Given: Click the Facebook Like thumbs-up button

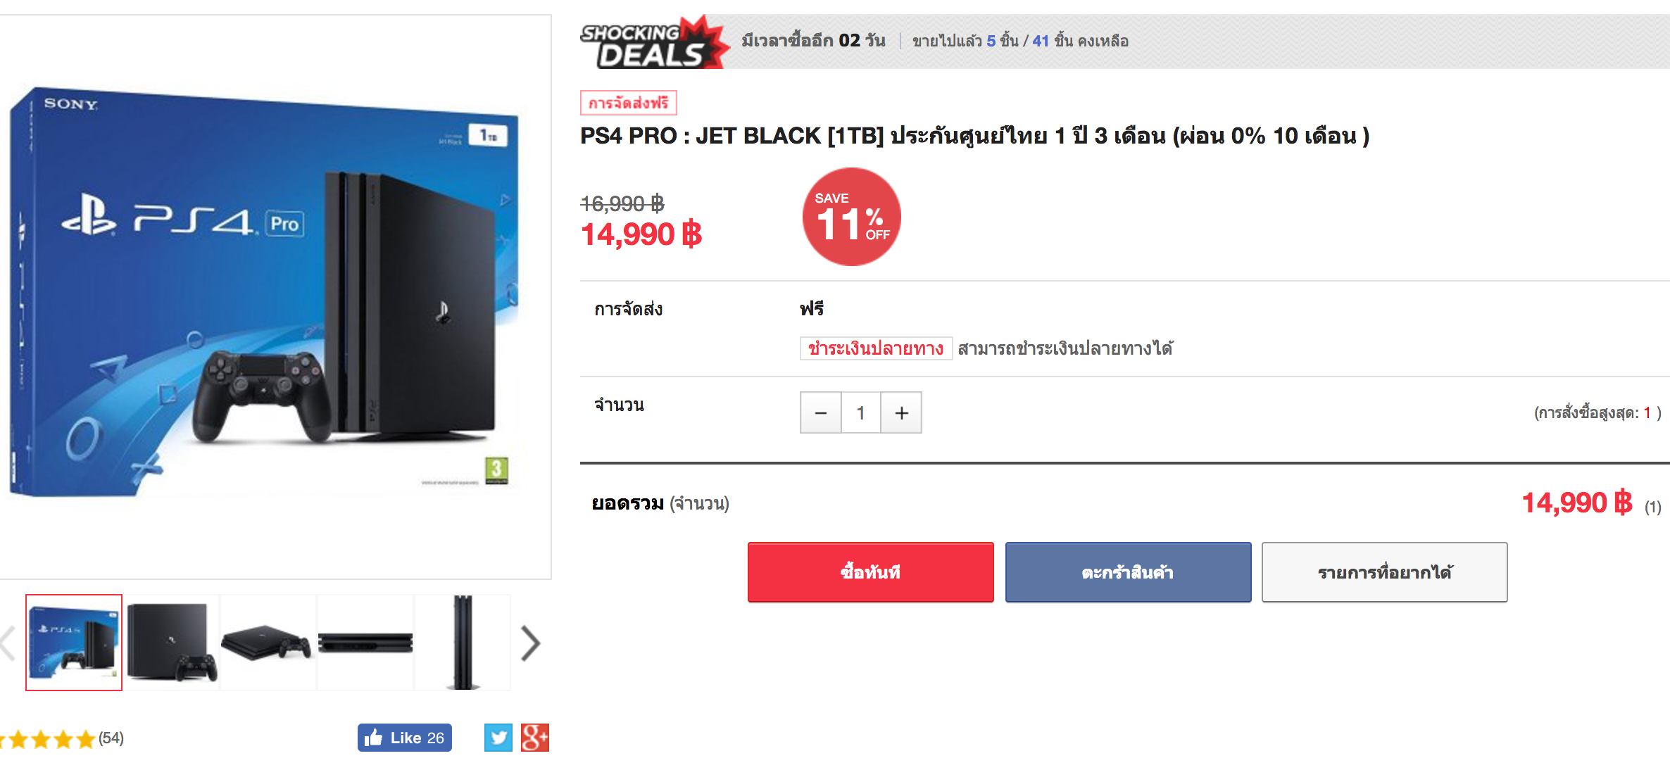Looking at the screenshot, I should point(405,738).
